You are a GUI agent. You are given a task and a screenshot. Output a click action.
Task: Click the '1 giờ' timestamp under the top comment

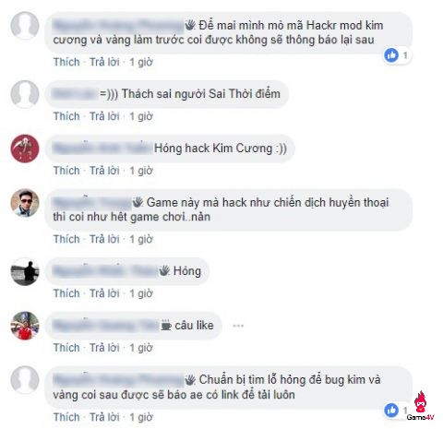141,62
